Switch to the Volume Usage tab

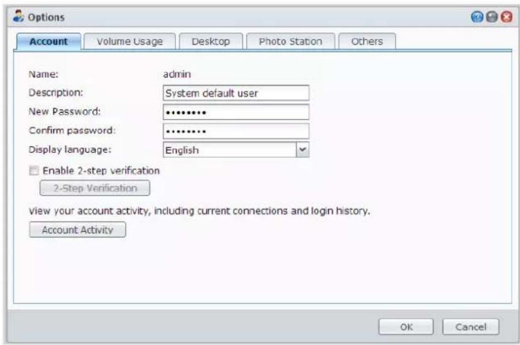tap(129, 42)
